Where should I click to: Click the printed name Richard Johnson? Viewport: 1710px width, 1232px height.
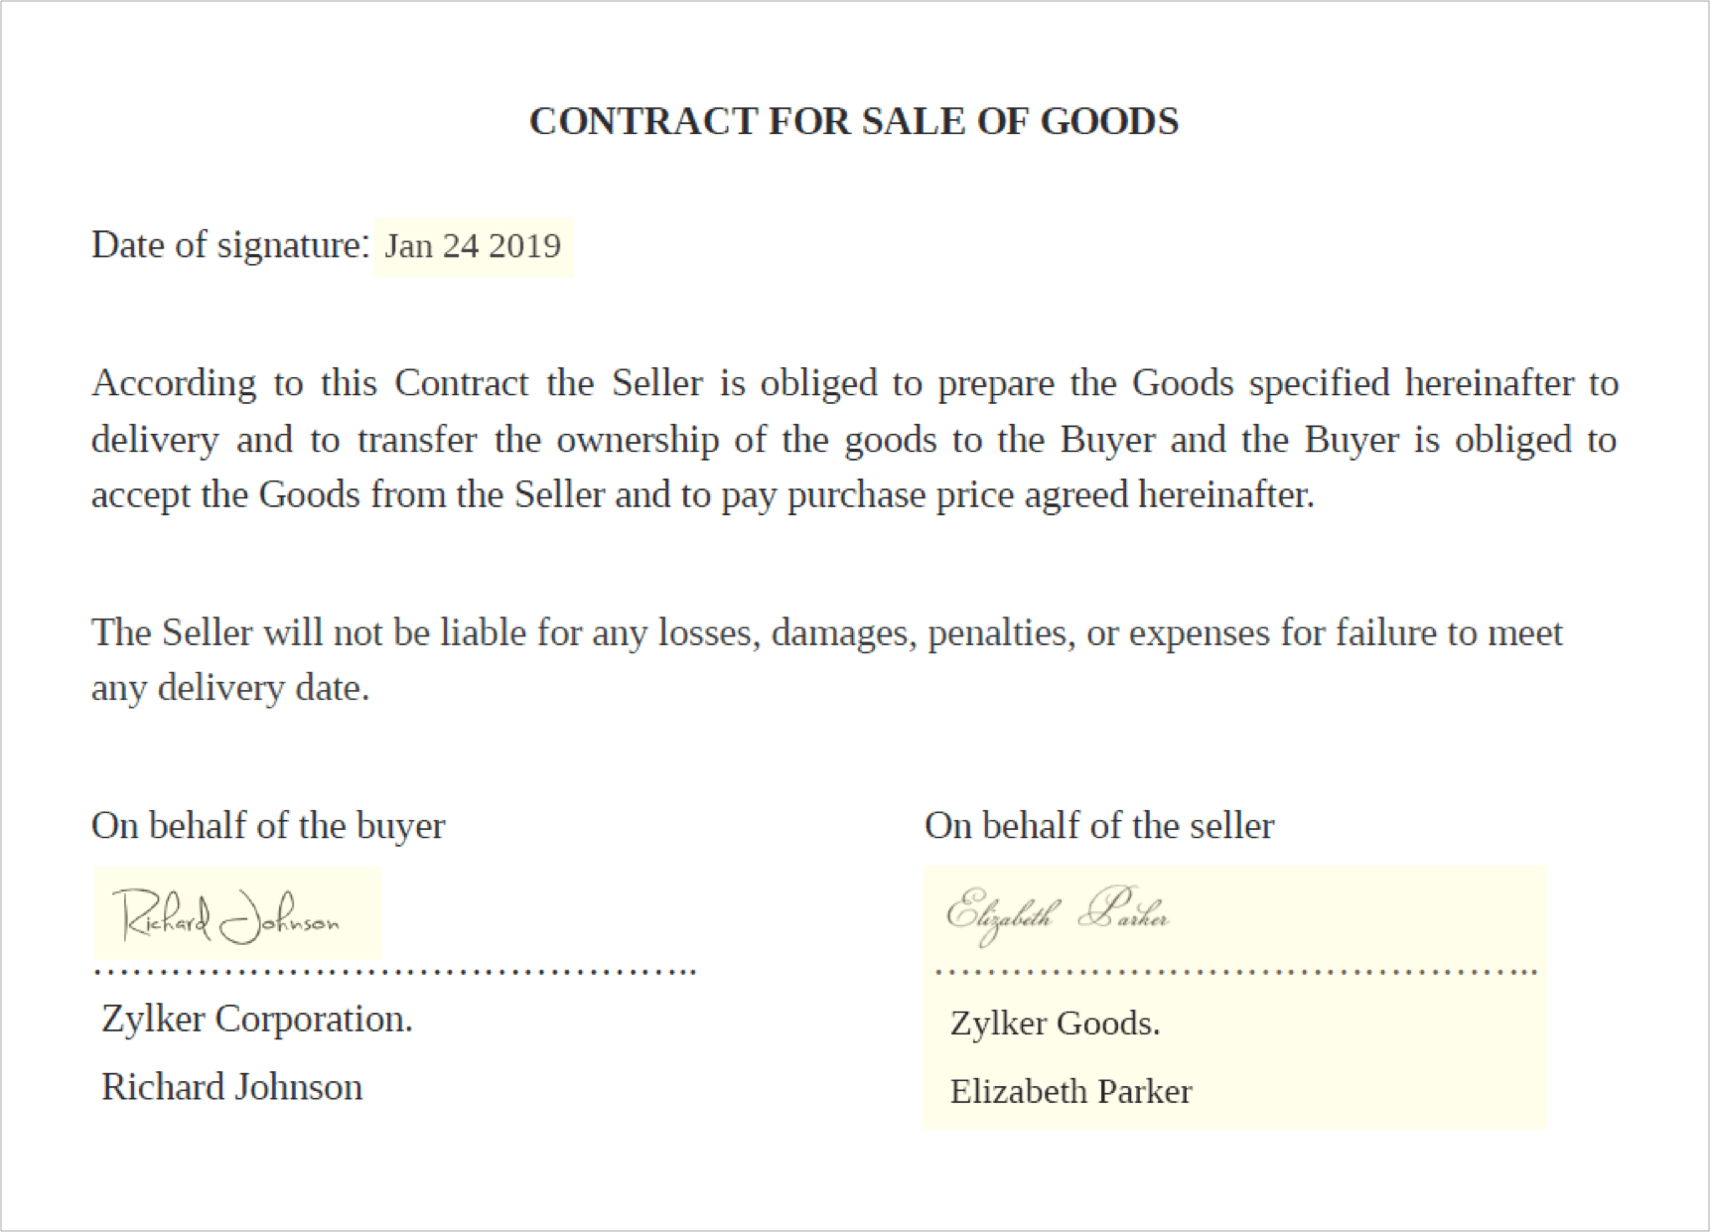(231, 1087)
